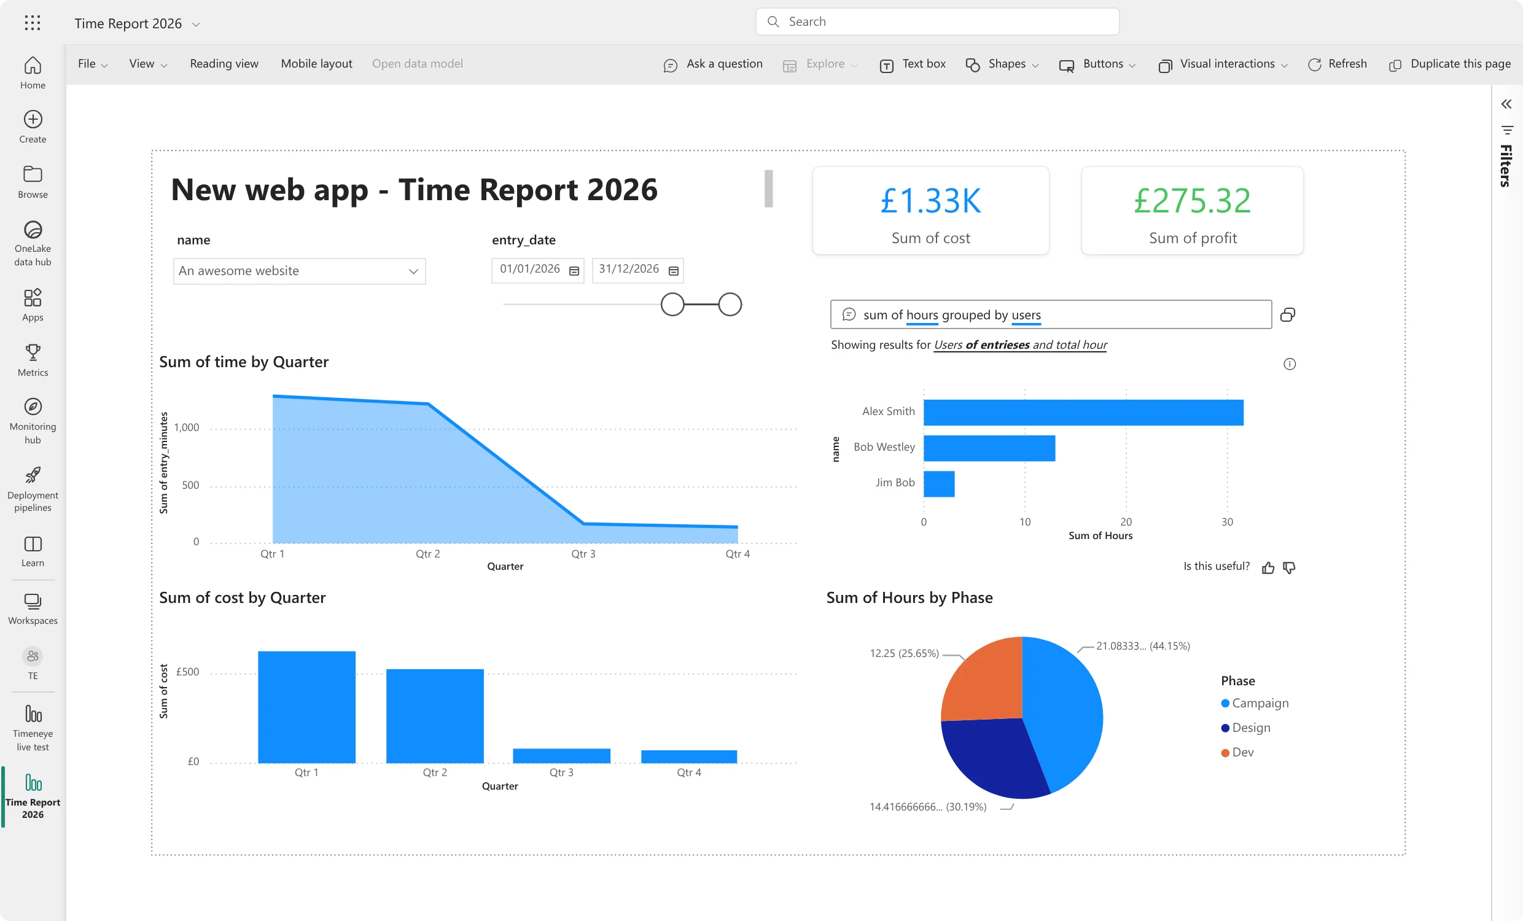
Task: Open Deployment pipelines rocket icon
Action: pyautogui.click(x=33, y=475)
